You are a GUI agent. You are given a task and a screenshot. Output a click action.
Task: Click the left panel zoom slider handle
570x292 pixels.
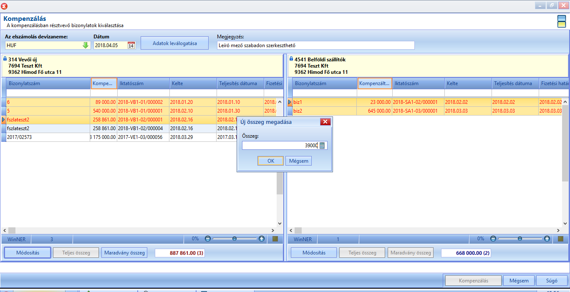[x=235, y=239]
